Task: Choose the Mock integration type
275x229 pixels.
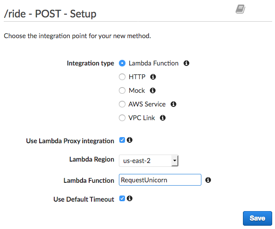Action: click(x=122, y=90)
